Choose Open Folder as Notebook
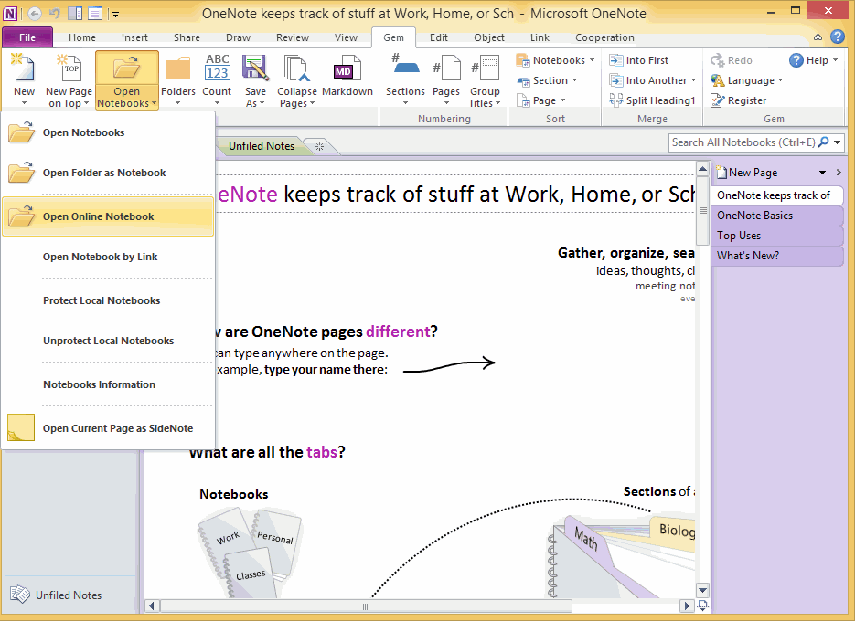Viewport: 855px width, 621px height. (x=108, y=173)
